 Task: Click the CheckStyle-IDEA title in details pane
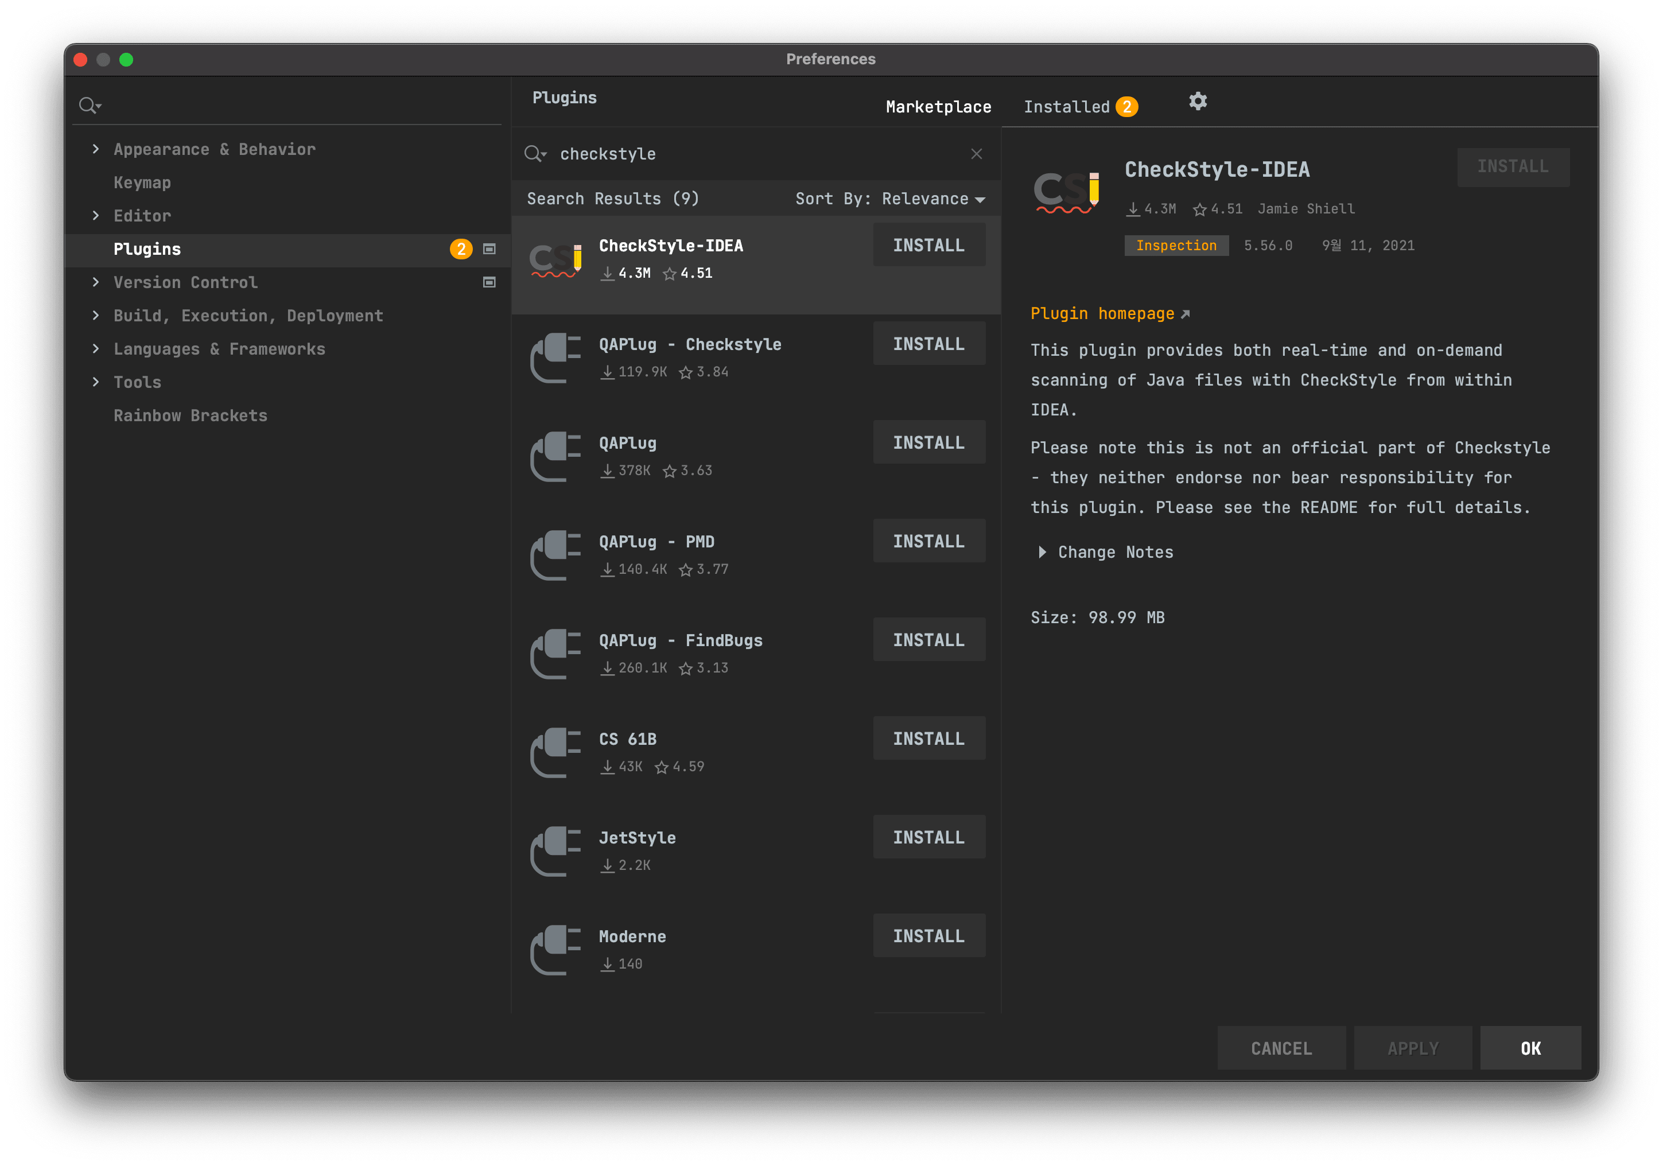pyautogui.click(x=1217, y=169)
